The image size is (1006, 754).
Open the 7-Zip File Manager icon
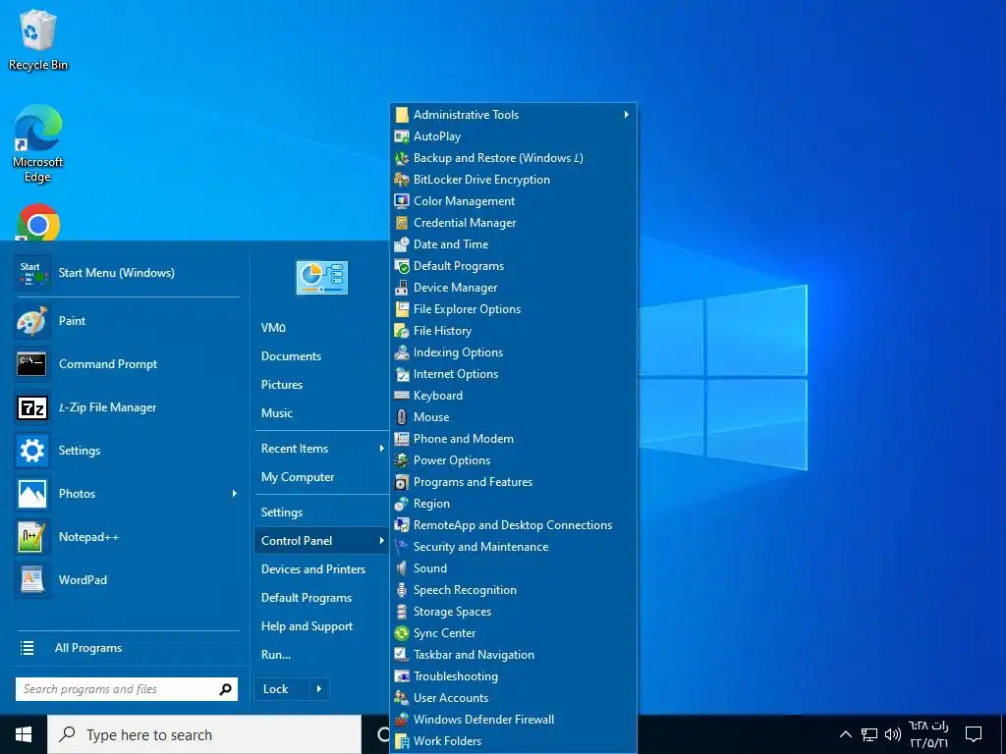31,407
